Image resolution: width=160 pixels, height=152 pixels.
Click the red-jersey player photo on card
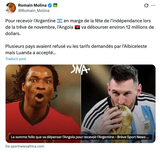(x=43, y=104)
